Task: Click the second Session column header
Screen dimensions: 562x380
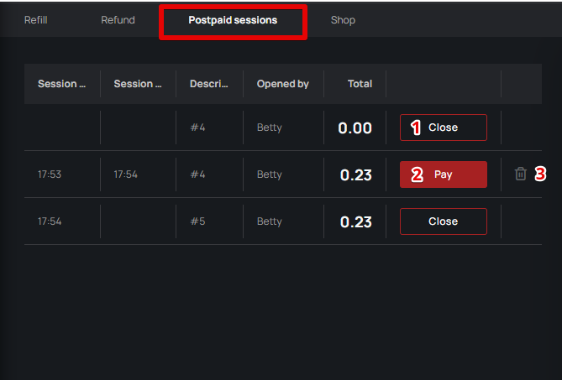Action: [138, 84]
